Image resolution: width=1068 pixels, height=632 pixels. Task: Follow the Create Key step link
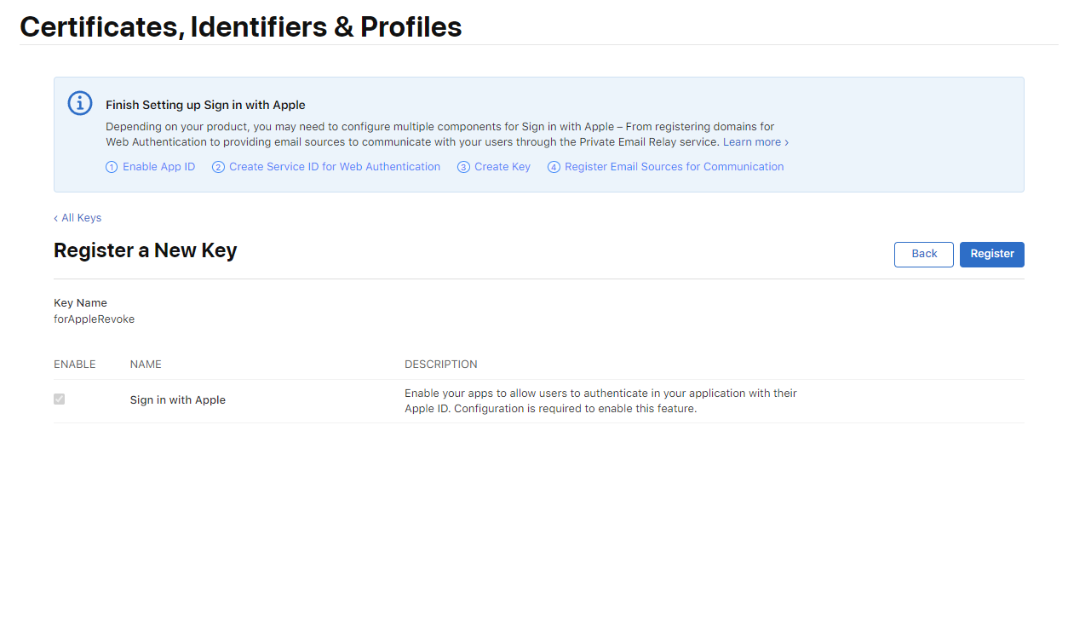pyautogui.click(x=502, y=167)
